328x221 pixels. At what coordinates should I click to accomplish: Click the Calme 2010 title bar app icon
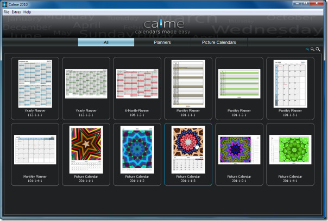(4, 4)
